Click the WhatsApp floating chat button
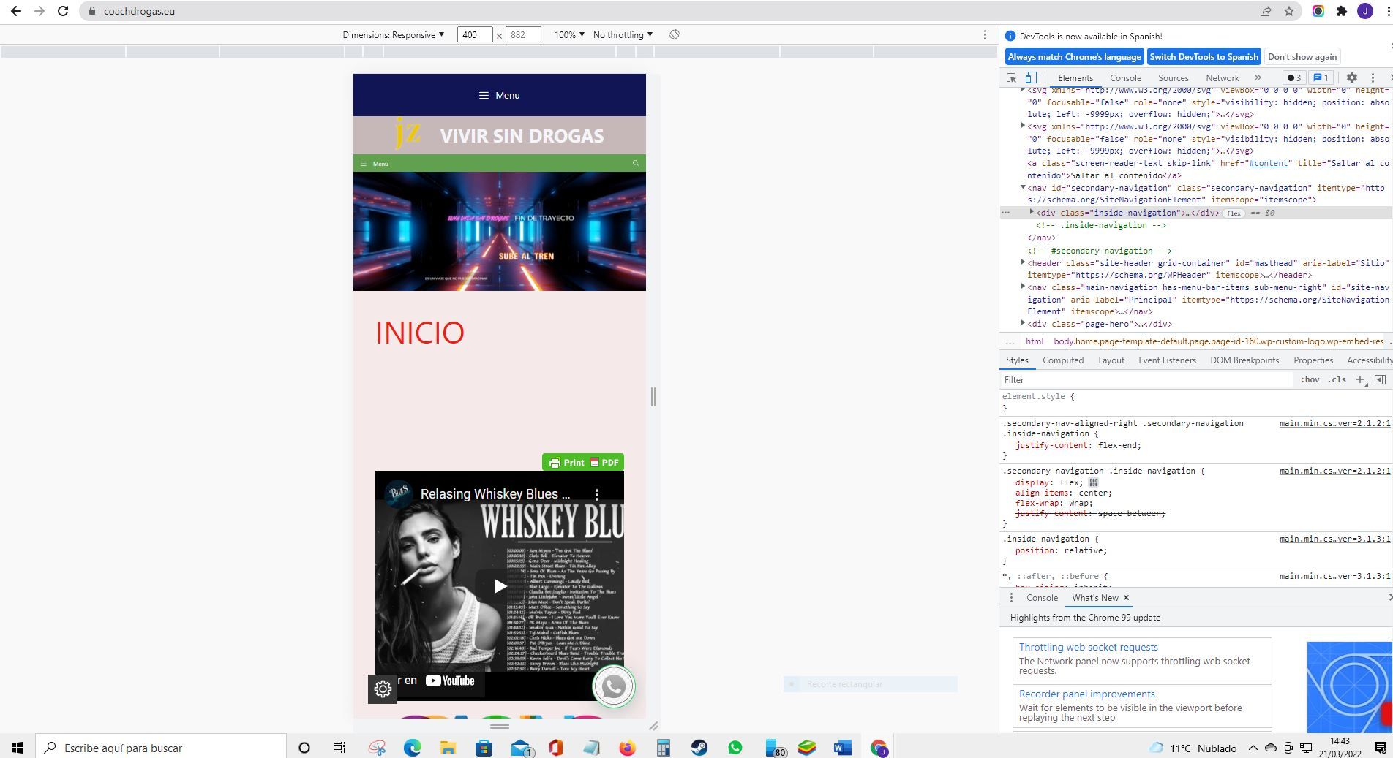1393x758 pixels. [x=613, y=686]
